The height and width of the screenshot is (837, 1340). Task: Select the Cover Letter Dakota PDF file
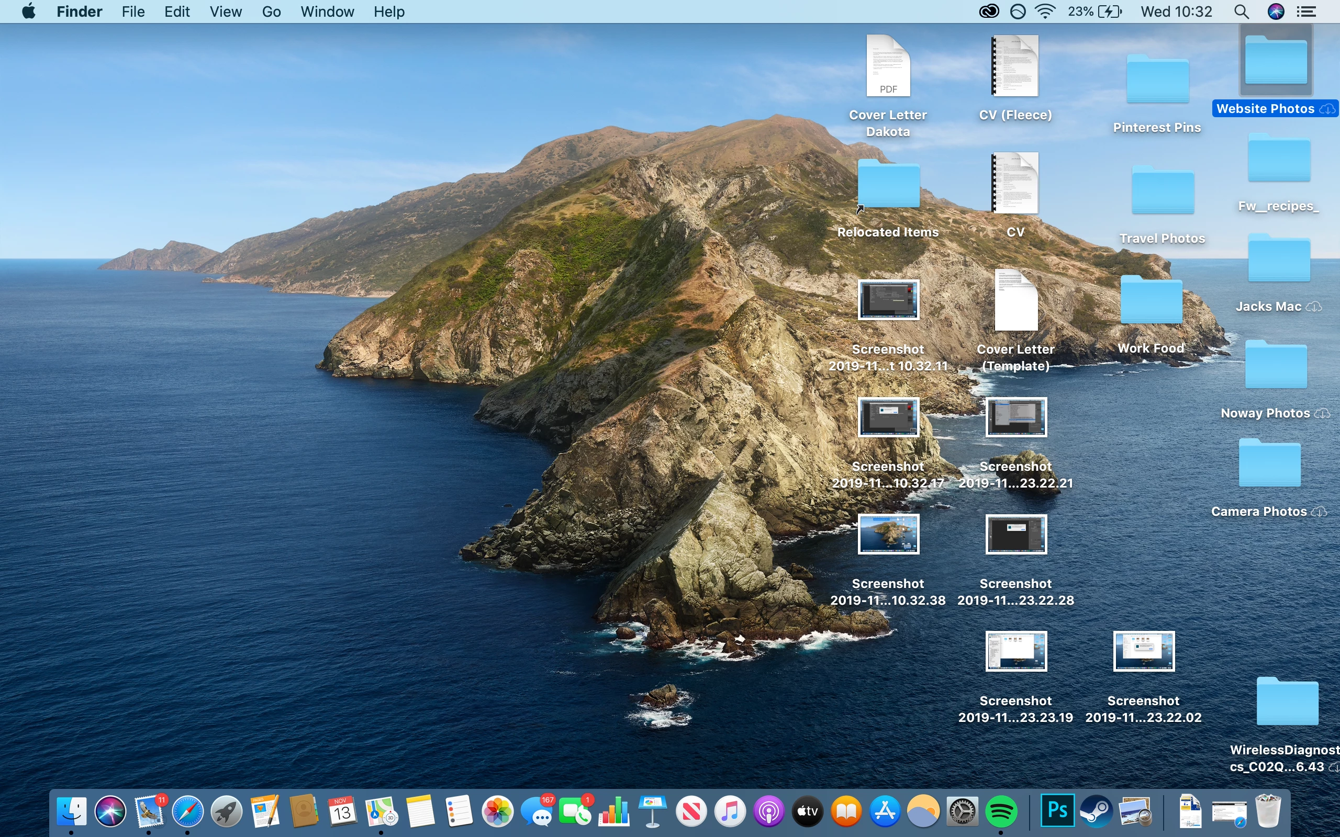click(x=888, y=66)
